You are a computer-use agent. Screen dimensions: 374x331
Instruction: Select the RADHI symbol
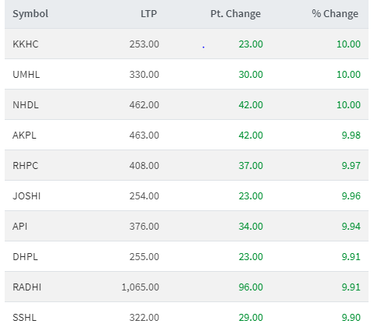click(27, 287)
